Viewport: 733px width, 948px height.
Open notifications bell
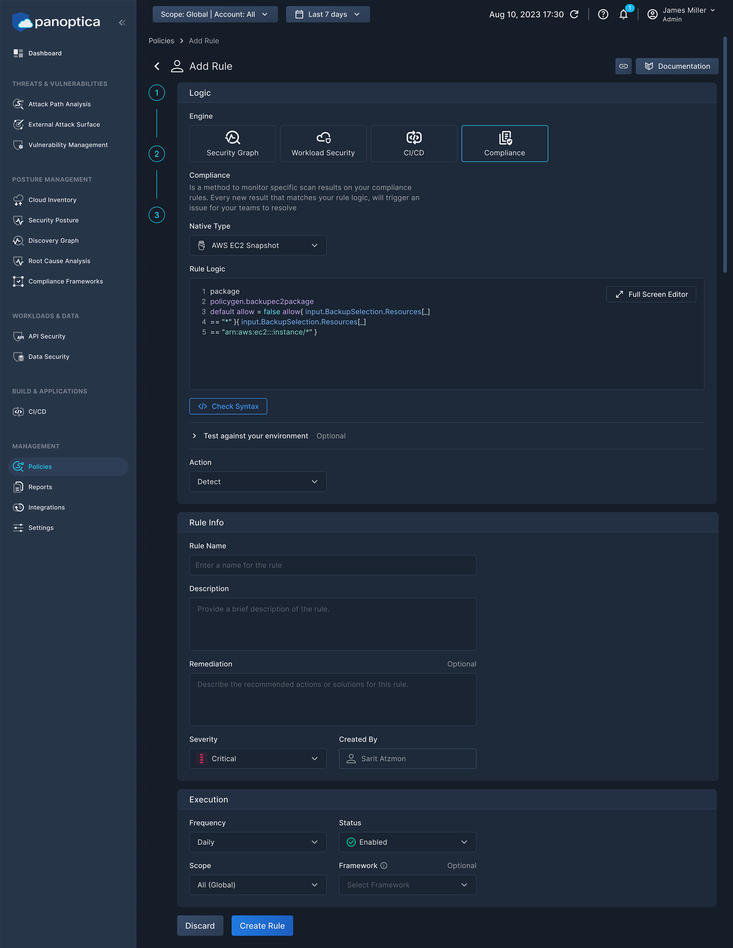pos(623,15)
